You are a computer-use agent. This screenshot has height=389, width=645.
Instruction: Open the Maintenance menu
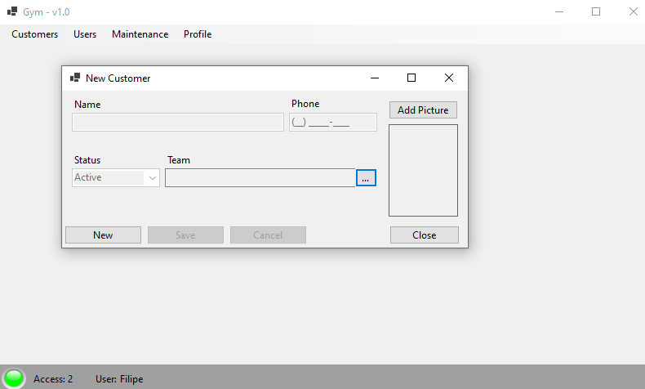[x=140, y=34]
